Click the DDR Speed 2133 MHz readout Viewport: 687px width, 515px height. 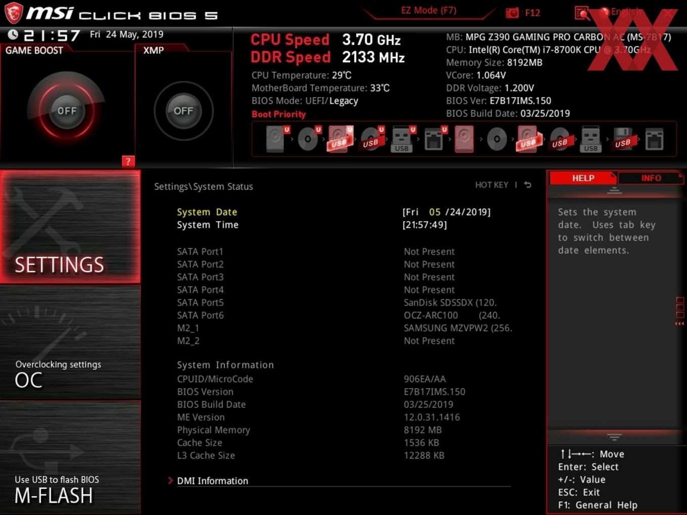pos(328,57)
